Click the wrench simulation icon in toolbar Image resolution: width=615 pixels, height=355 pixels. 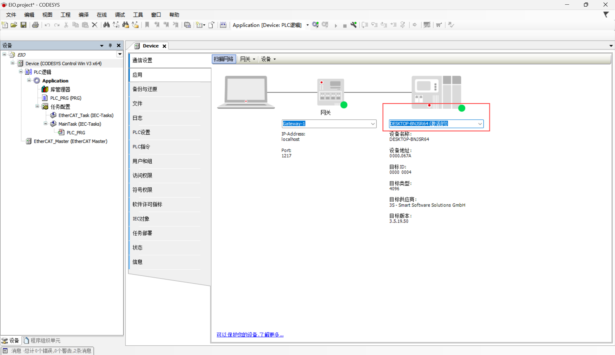(x=354, y=25)
